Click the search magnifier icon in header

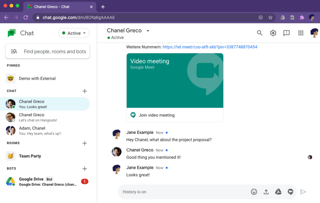260,33
